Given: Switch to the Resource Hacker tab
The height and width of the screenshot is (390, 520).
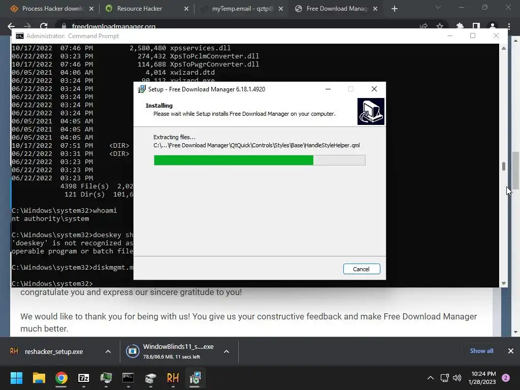Looking at the screenshot, I should click(x=140, y=9).
